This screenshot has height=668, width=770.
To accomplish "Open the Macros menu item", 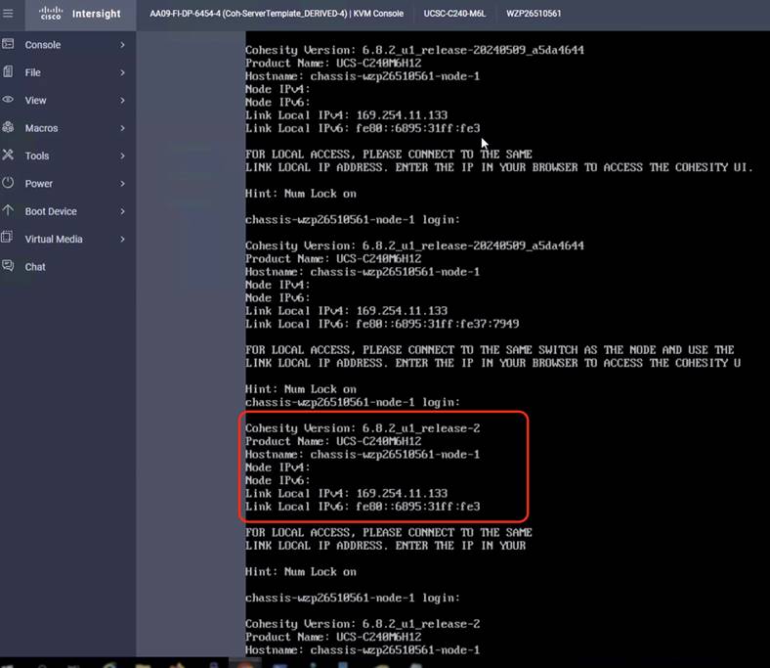I will [x=67, y=128].
